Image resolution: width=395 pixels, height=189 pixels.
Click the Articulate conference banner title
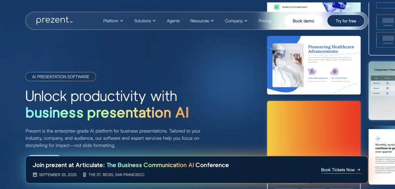(131, 165)
